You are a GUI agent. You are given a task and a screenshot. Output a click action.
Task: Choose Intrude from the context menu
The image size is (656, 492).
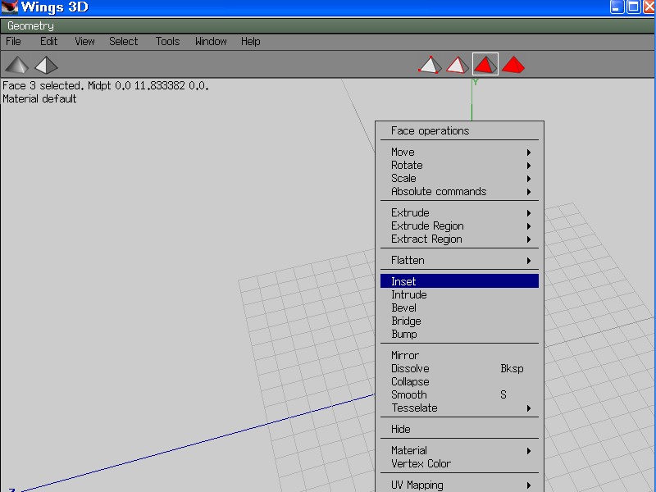click(459, 295)
